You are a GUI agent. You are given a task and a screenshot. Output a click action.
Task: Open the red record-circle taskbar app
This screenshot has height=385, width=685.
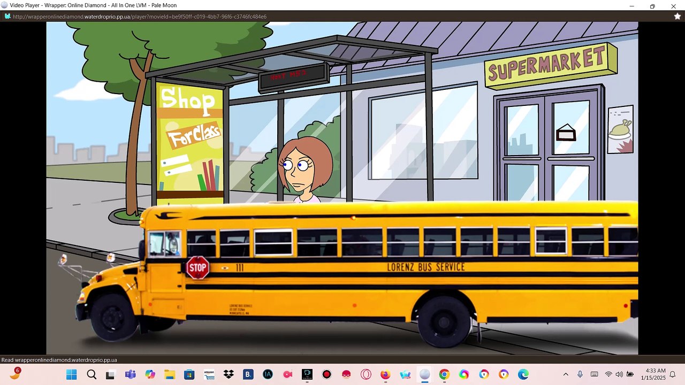click(x=326, y=374)
